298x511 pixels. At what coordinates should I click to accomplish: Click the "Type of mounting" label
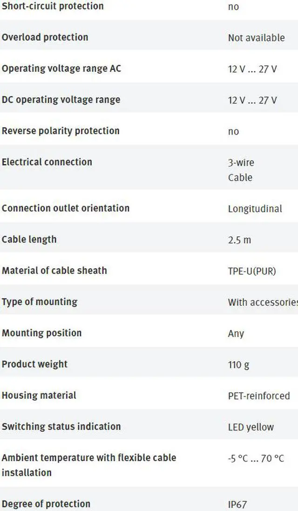point(40,302)
